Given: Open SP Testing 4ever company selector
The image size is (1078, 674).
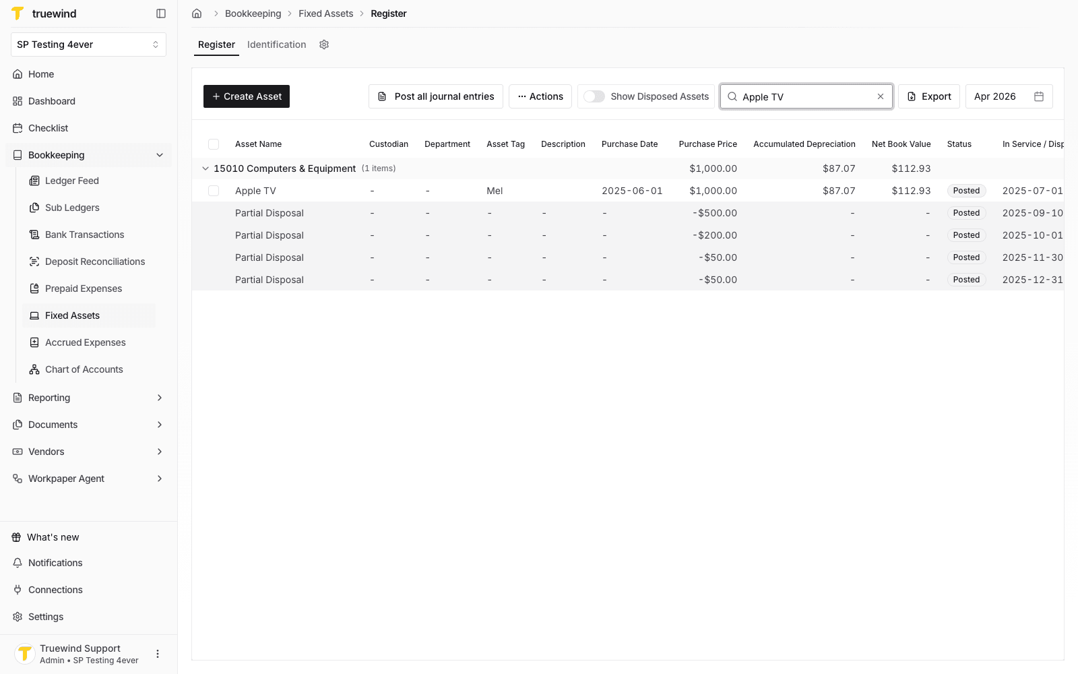Looking at the screenshot, I should pos(88,44).
